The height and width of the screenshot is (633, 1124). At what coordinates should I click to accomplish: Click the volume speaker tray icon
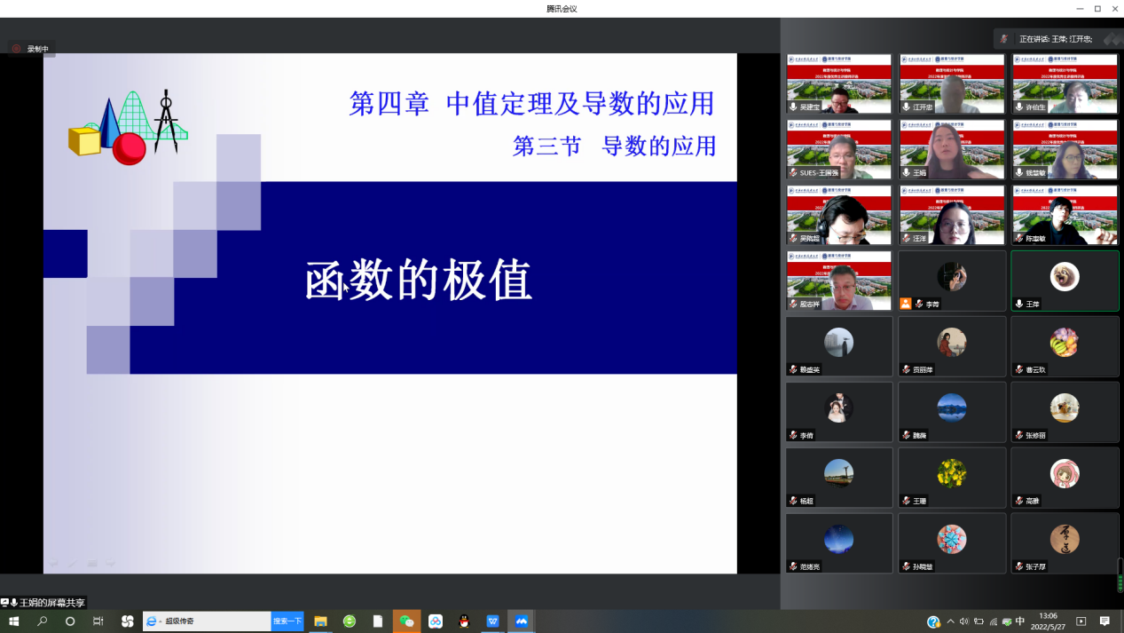coord(964,621)
